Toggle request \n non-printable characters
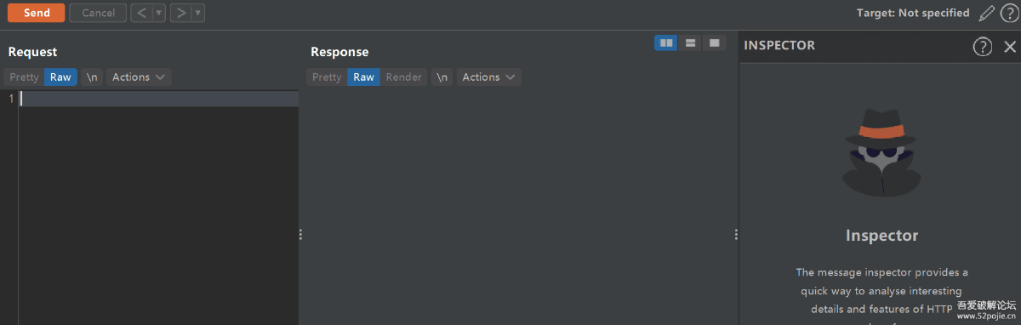Image resolution: width=1021 pixels, height=325 pixels. pyautogui.click(x=92, y=77)
